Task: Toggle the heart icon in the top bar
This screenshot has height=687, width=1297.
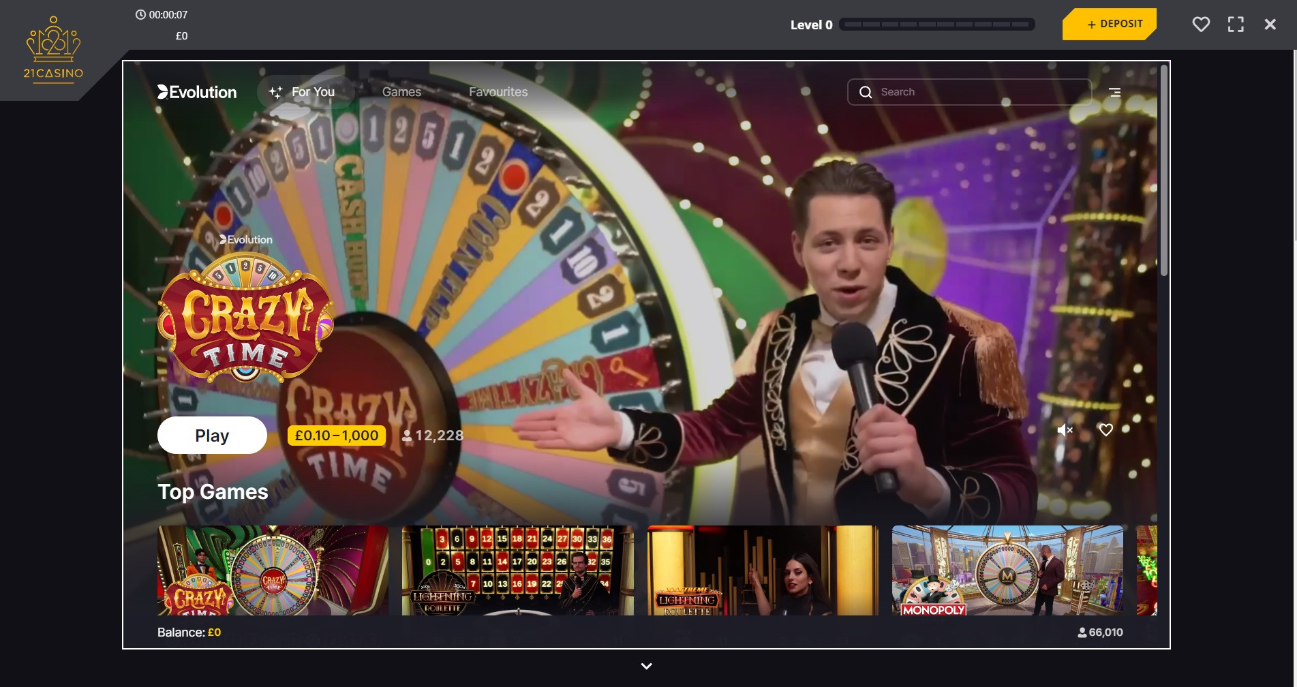Action: point(1200,24)
